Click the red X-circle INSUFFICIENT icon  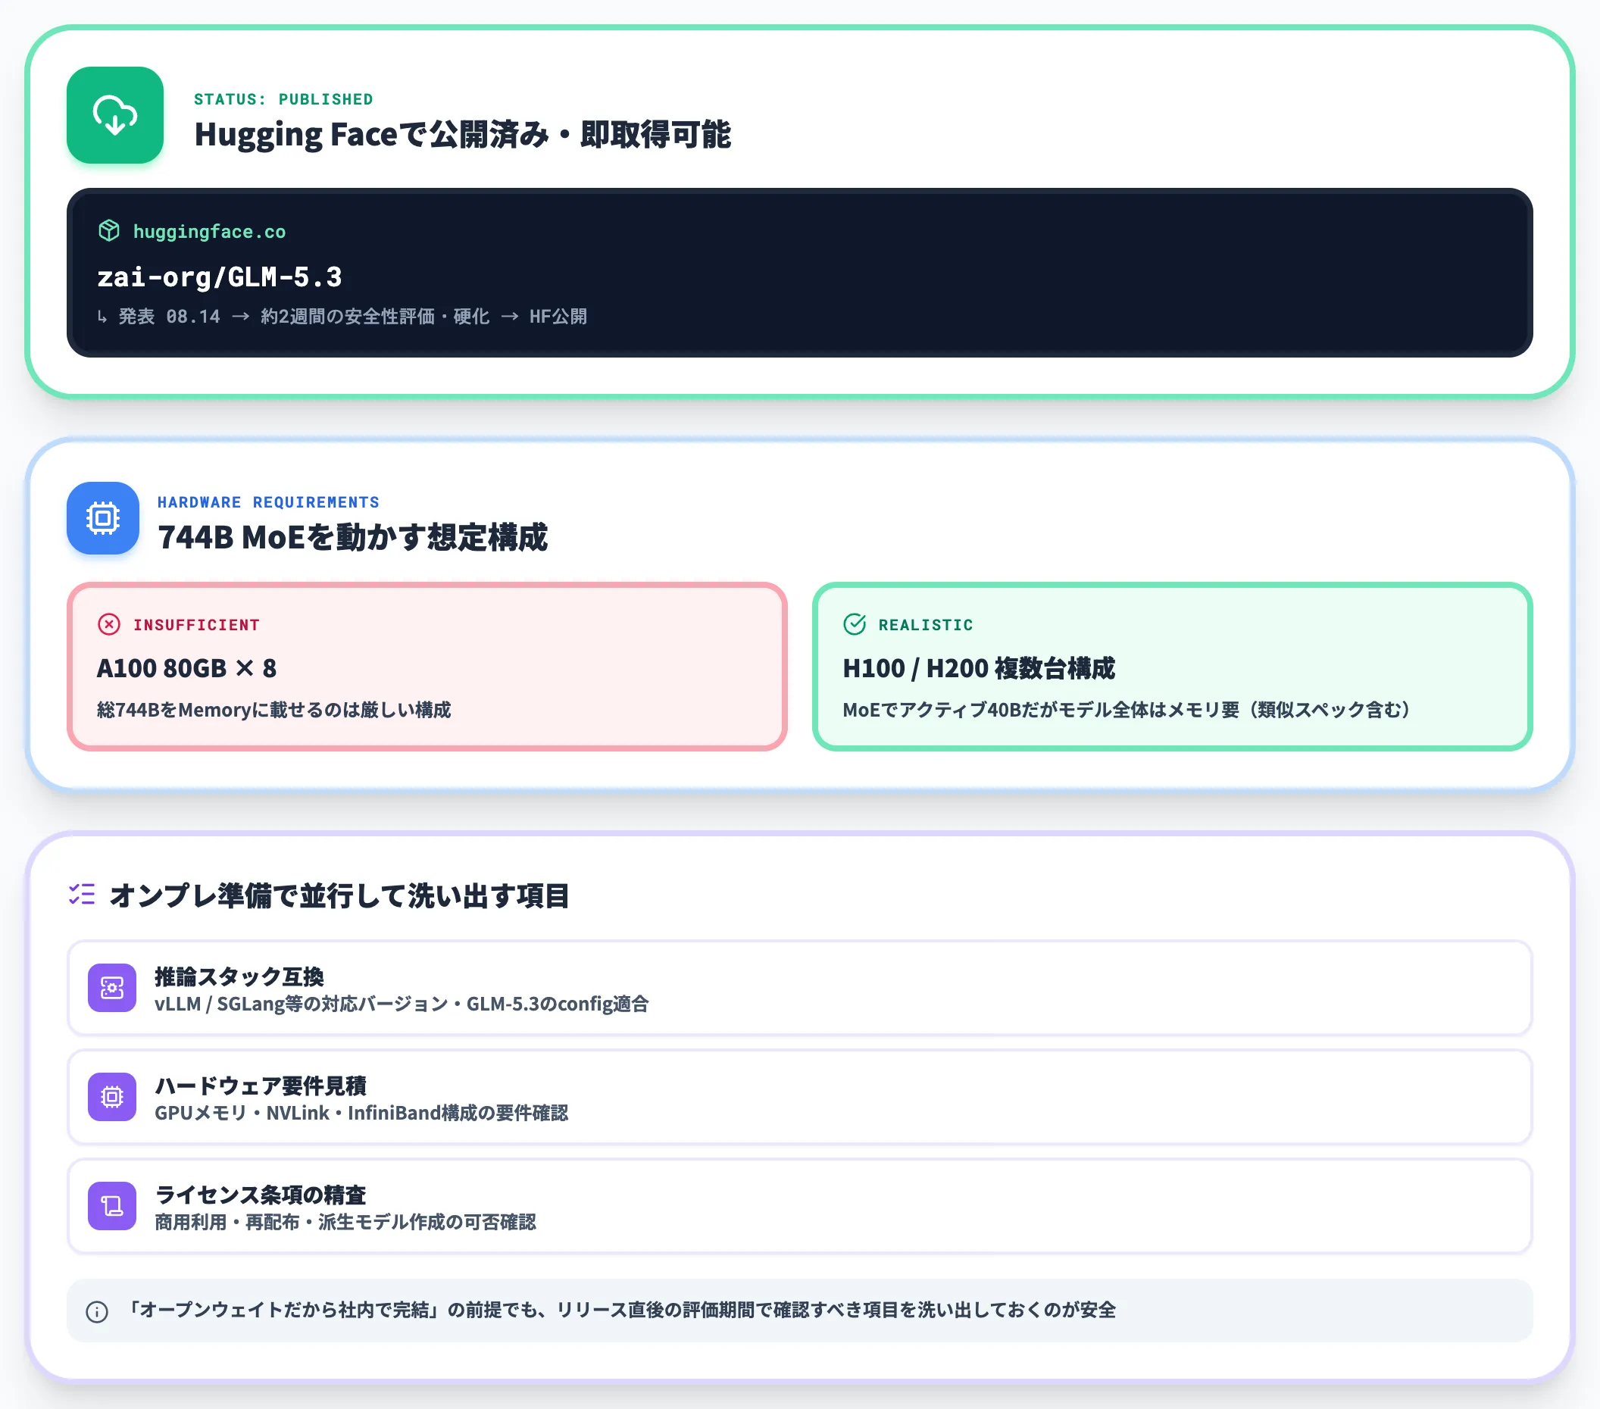point(109,625)
